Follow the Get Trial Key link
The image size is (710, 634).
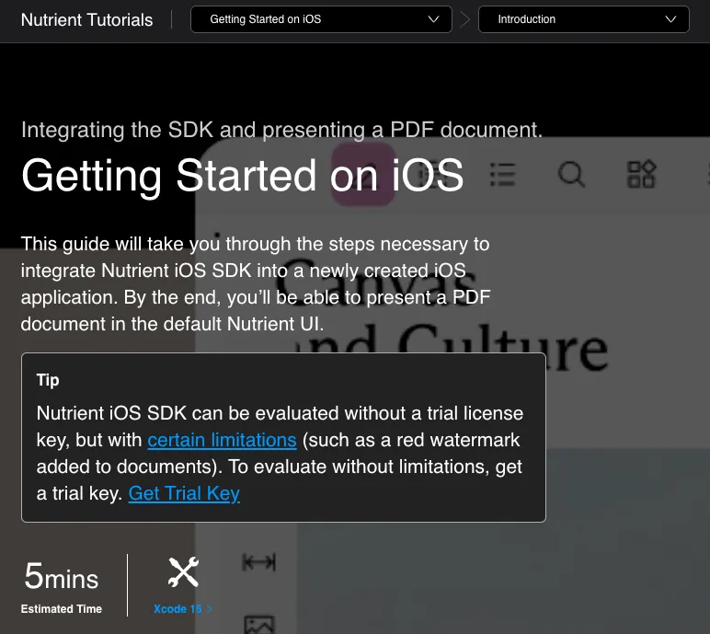pyautogui.click(x=184, y=493)
